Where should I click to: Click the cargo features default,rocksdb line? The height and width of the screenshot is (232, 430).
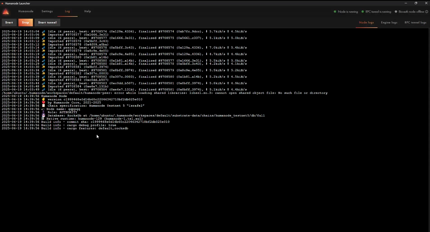pyautogui.click(x=65, y=128)
